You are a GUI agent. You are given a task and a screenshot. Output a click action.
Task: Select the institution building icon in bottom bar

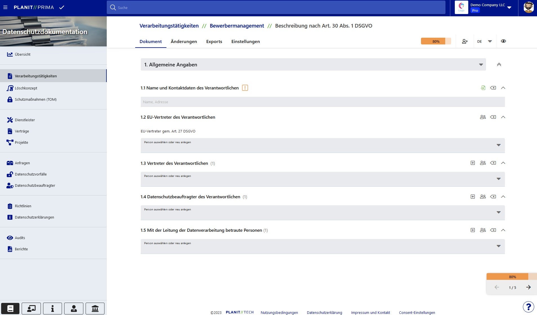(x=95, y=309)
